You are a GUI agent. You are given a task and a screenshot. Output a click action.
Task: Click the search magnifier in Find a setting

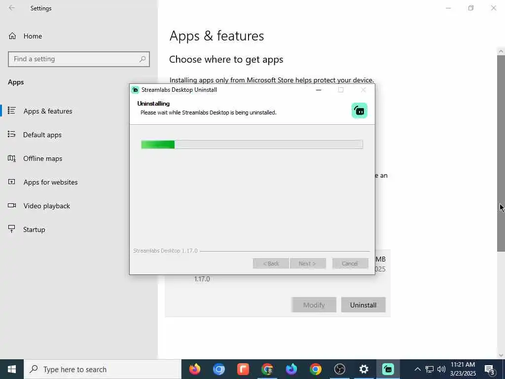(143, 59)
